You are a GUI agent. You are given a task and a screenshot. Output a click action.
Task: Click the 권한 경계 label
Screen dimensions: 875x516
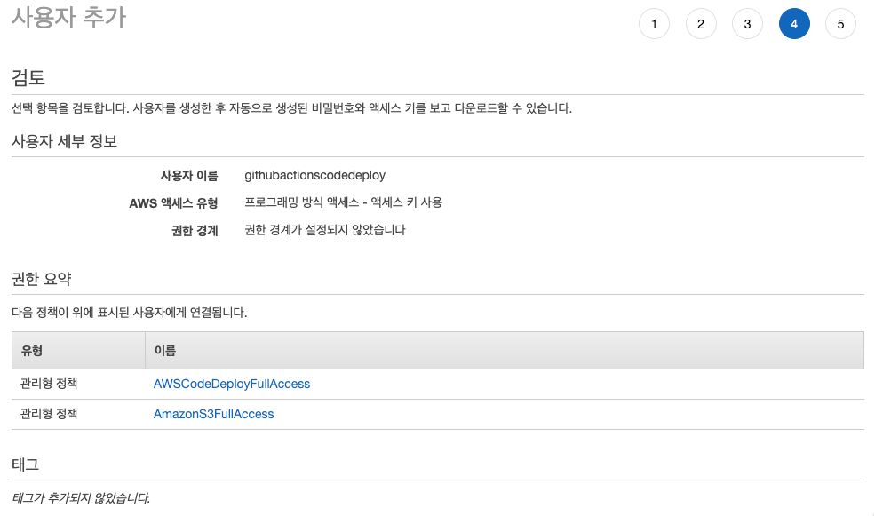point(195,230)
